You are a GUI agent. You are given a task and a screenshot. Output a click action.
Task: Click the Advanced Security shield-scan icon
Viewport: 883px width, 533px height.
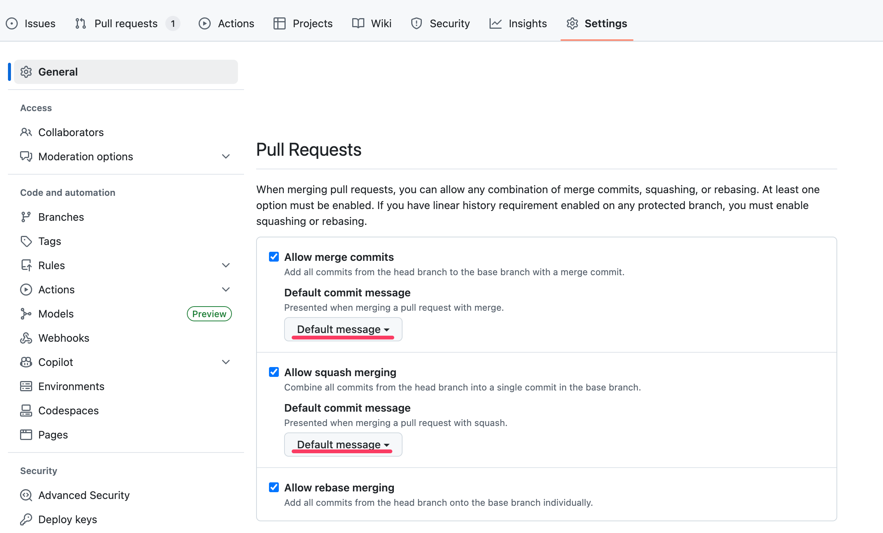coord(26,495)
